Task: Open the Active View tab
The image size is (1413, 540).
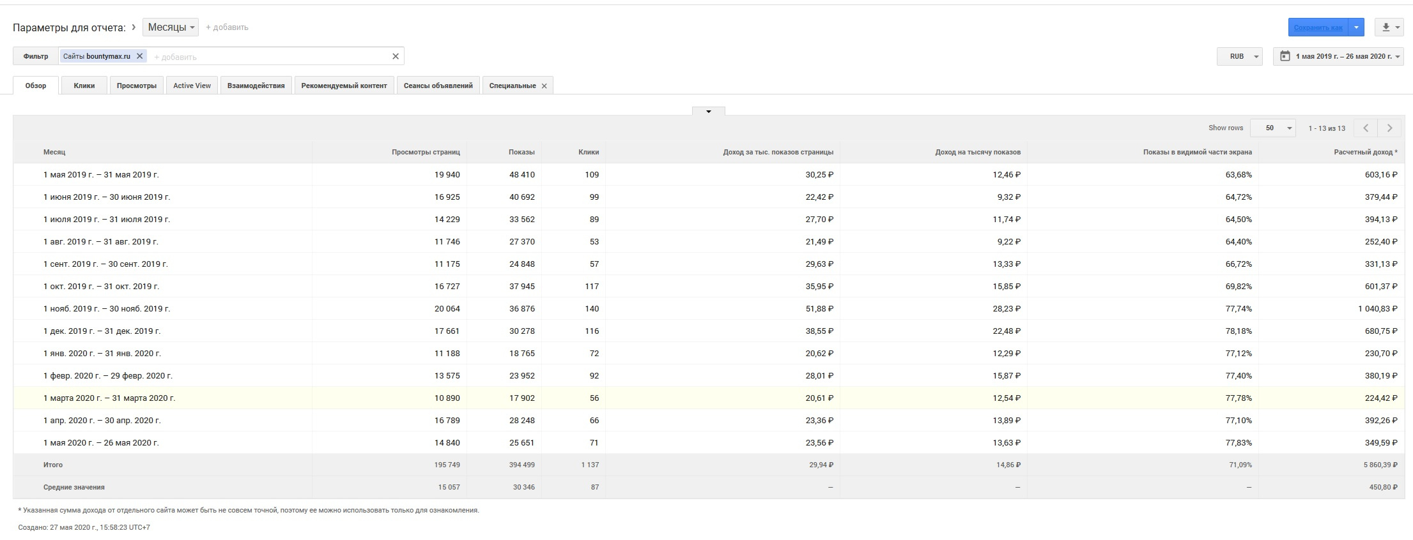Action: pyautogui.click(x=192, y=86)
